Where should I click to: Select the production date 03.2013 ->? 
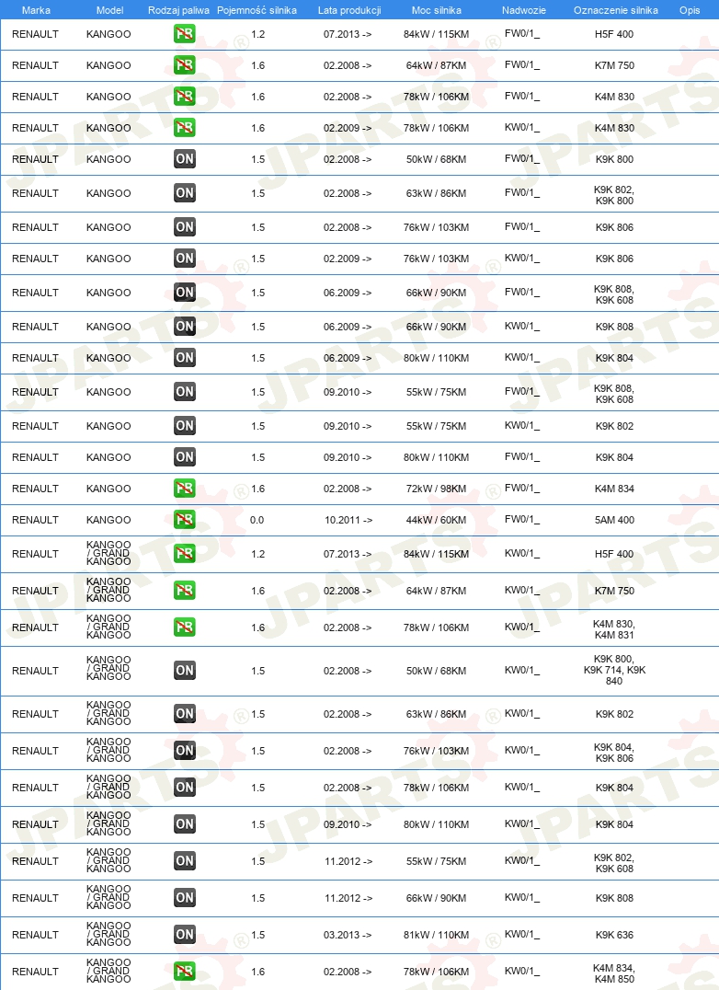pyautogui.click(x=348, y=935)
